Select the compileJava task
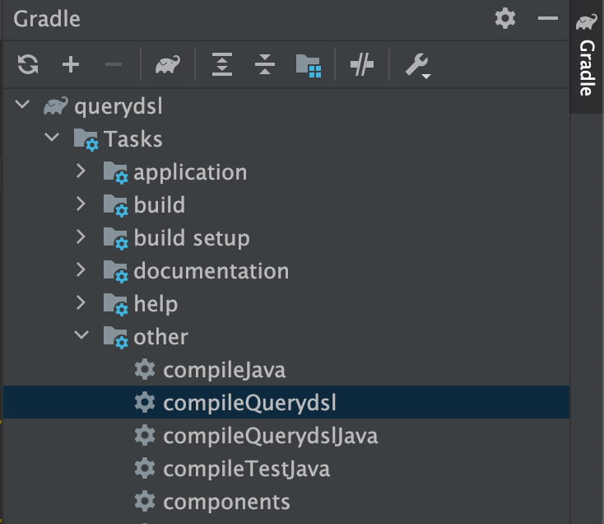The width and height of the screenshot is (604, 524). click(224, 370)
